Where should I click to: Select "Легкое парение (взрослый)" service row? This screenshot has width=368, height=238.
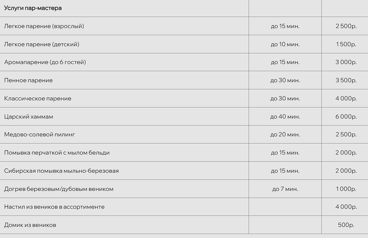[44, 26]
